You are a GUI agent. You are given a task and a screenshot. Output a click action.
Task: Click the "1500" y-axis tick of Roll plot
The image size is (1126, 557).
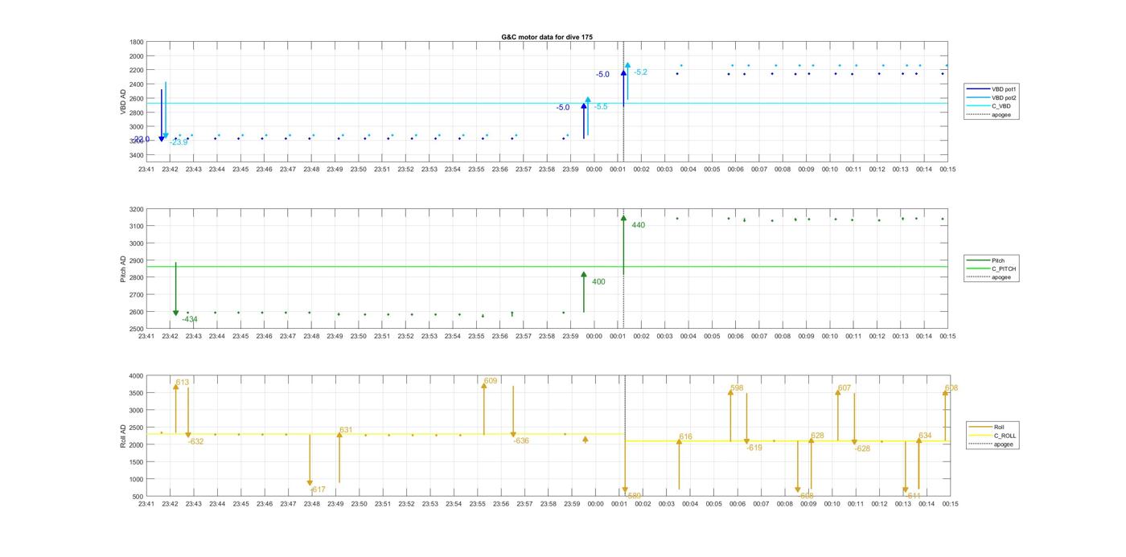137,462
